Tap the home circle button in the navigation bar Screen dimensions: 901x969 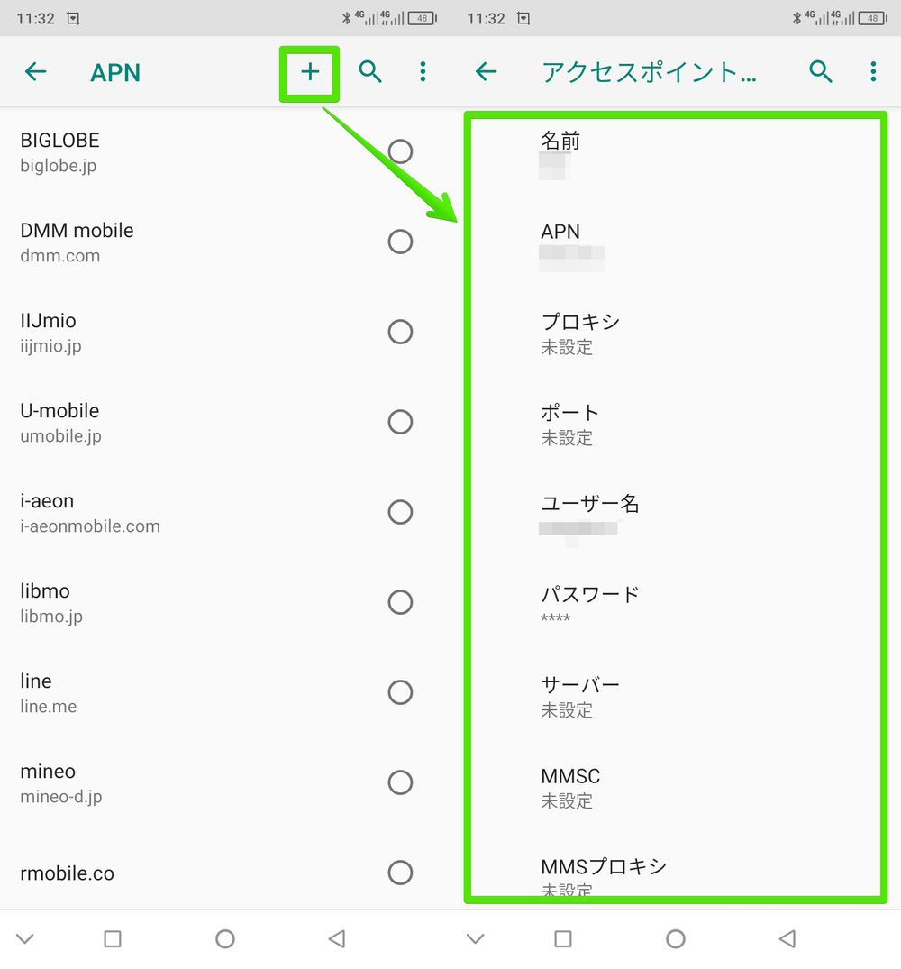pos(225,938)
